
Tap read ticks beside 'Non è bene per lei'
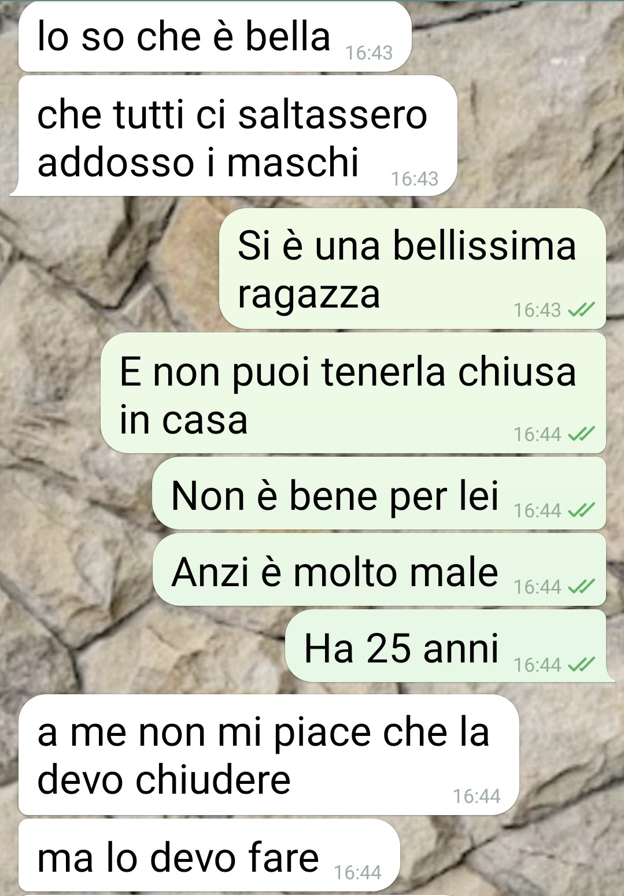(x=581, y=511)
